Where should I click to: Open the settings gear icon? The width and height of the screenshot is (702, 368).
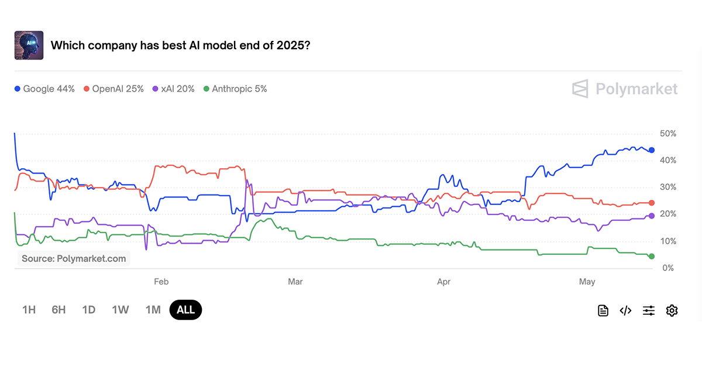point(672,310)
